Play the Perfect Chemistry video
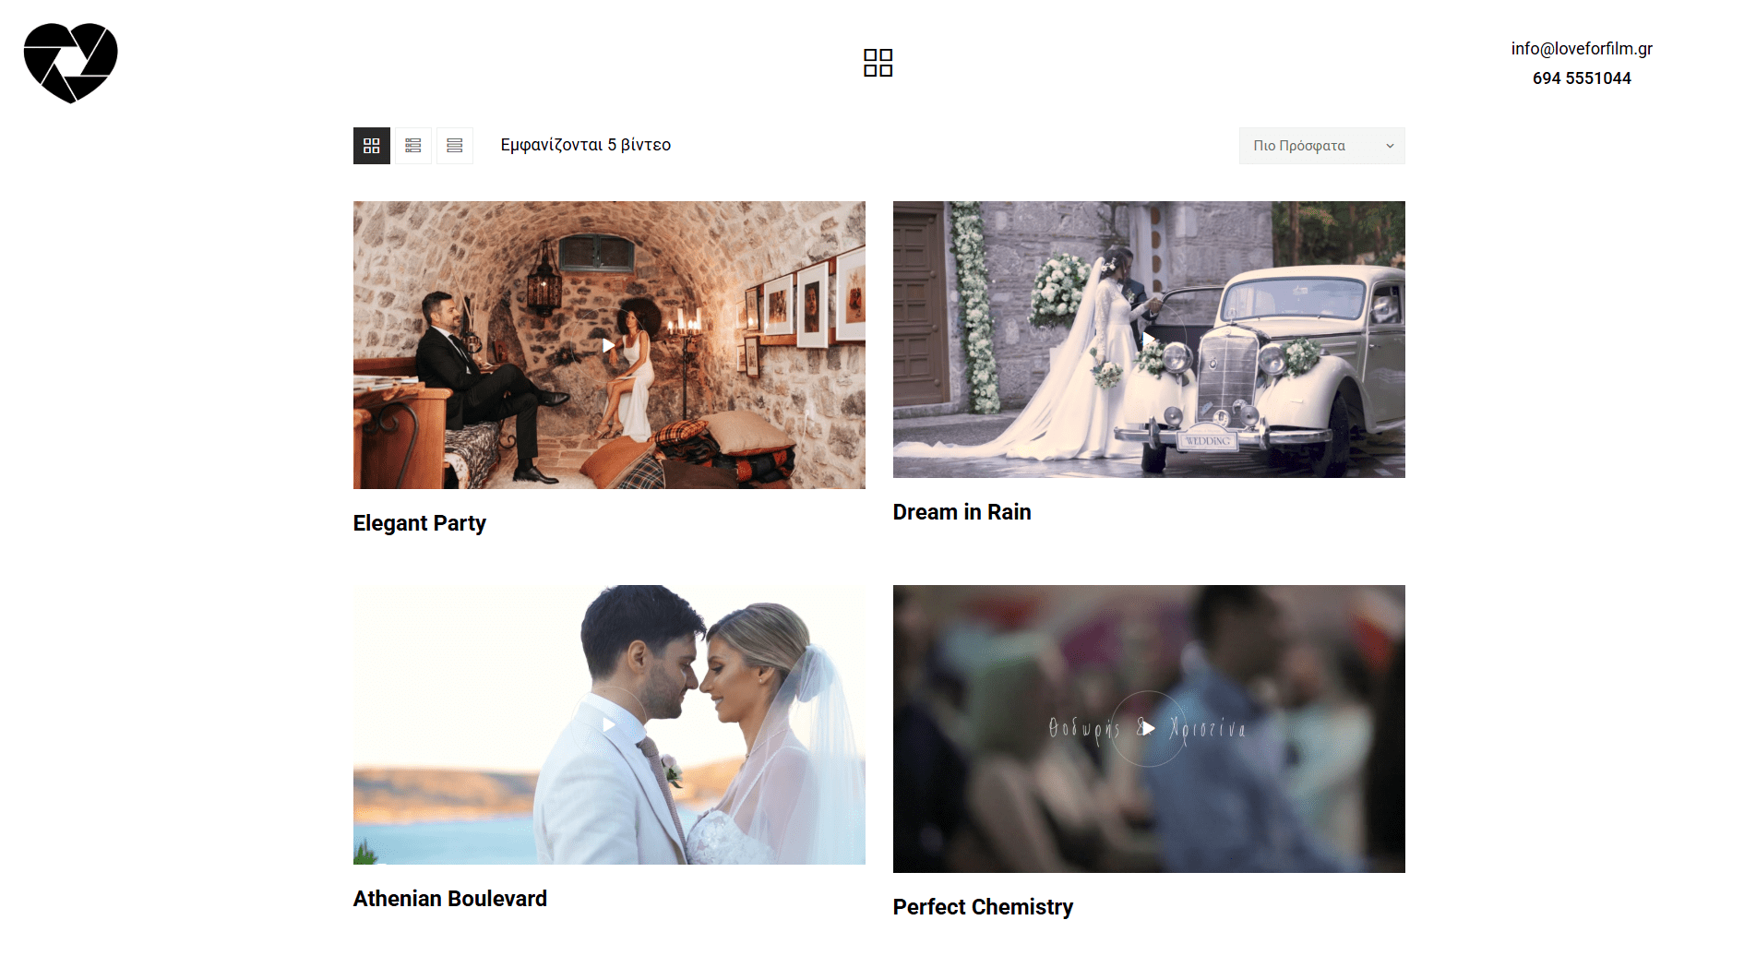 (x=1148, y=729)
